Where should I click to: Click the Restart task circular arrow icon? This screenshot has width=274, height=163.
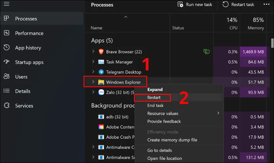[x=225, y=4]
